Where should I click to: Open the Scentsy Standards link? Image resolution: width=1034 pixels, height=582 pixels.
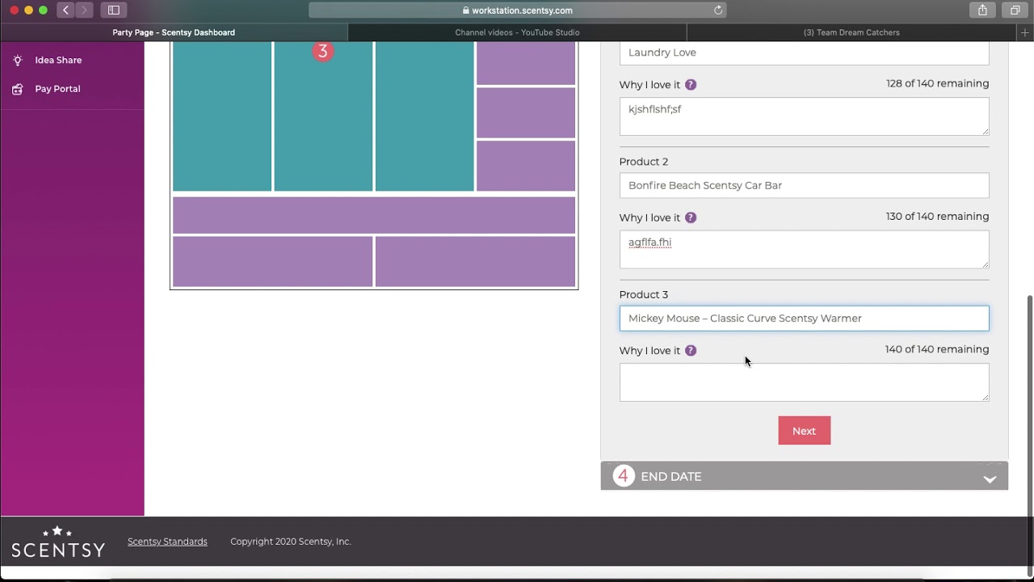[x=167, y=542]
